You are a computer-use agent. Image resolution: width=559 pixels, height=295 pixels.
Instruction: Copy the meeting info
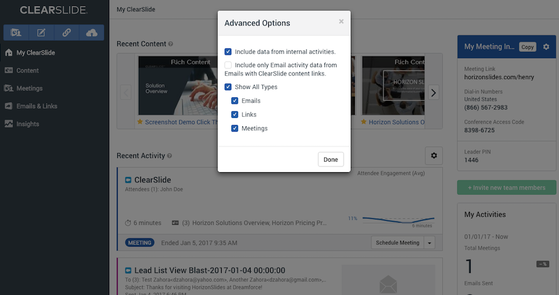[528, 47]
